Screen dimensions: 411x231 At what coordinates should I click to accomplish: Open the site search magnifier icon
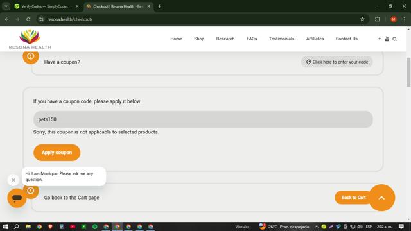pos(394,39)
